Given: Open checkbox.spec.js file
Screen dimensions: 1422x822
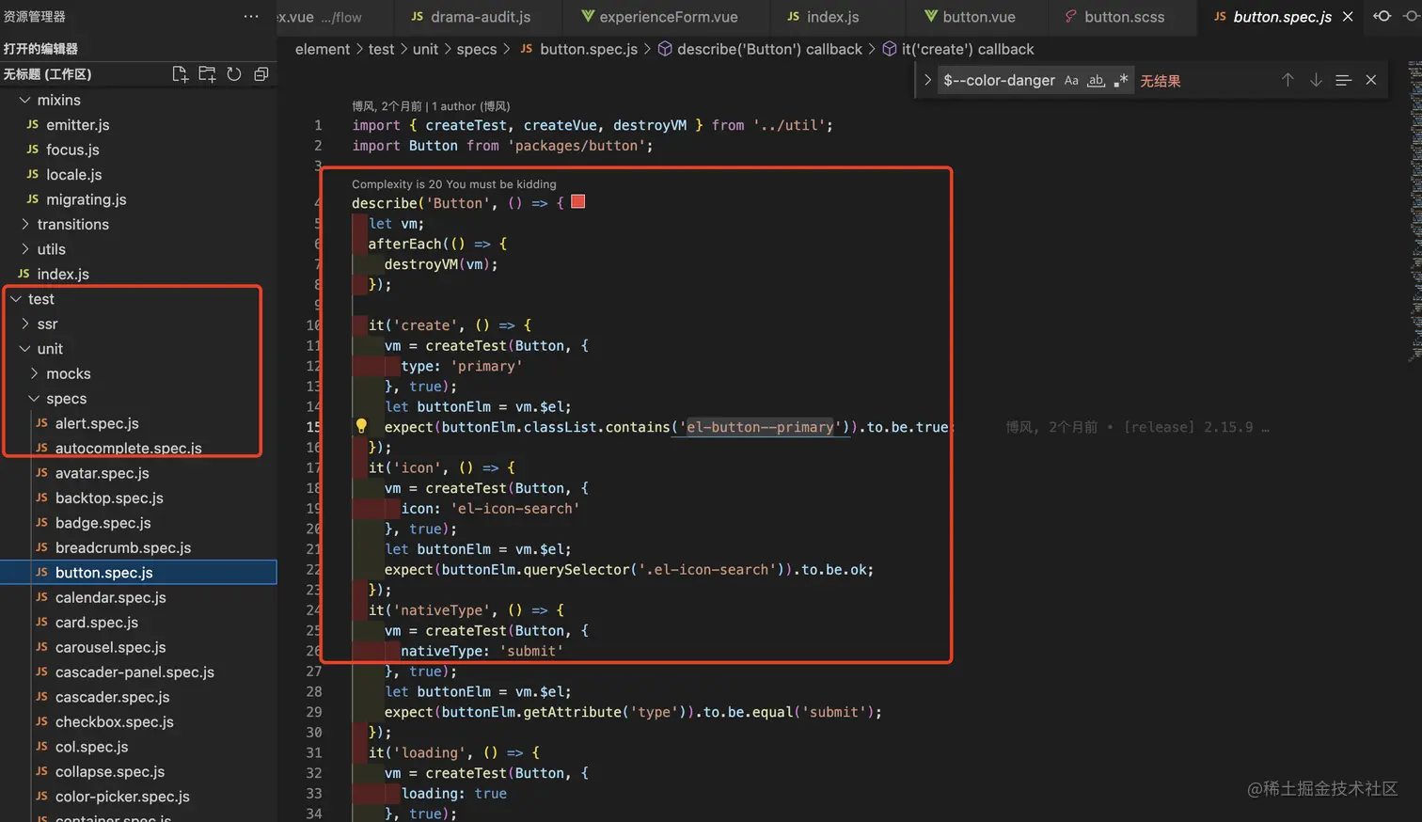Looking at the screenshot, I should coord(115,722).
